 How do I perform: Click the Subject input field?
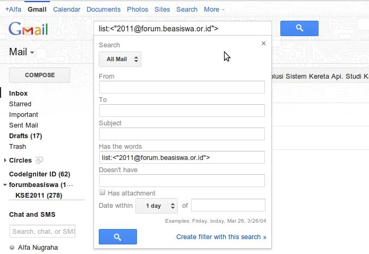(182, 134)
